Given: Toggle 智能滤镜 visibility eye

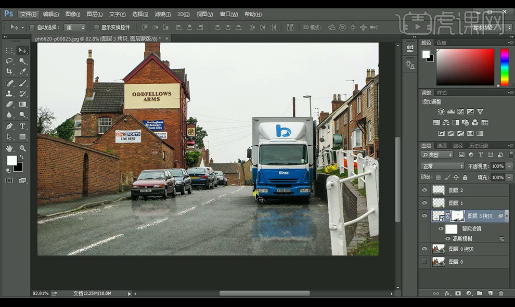Looking at the screenshot, I should point(441,229).
